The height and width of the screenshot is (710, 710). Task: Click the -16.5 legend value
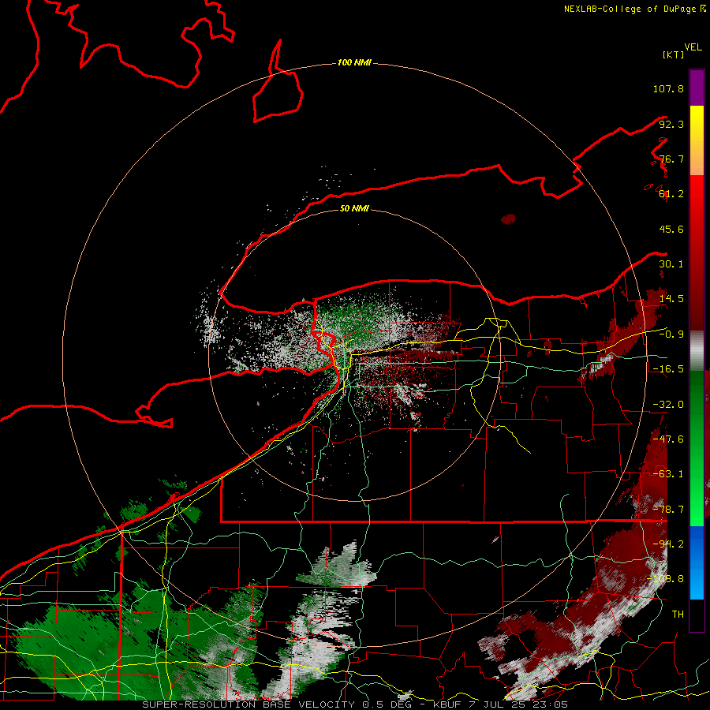tap(668, 369)
